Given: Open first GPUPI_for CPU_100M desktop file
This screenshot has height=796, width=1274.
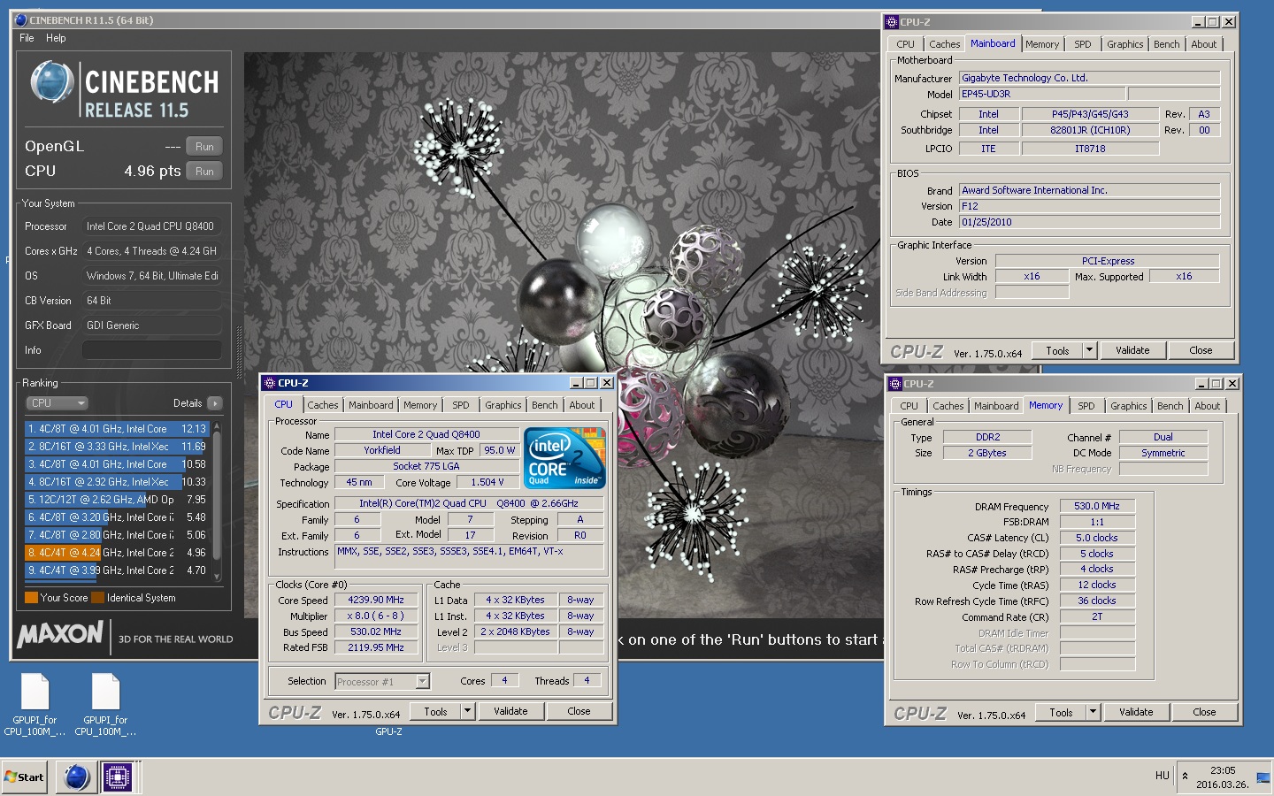Looking at the screenshot, I should (35, 704).
